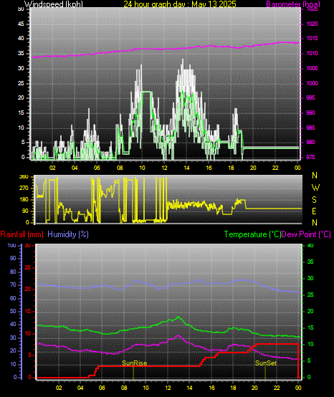Image resolution: width=334 pixels, height=397 pixels.
Task: Click the Humidity (%) legend label
Action: click(68, 234)
